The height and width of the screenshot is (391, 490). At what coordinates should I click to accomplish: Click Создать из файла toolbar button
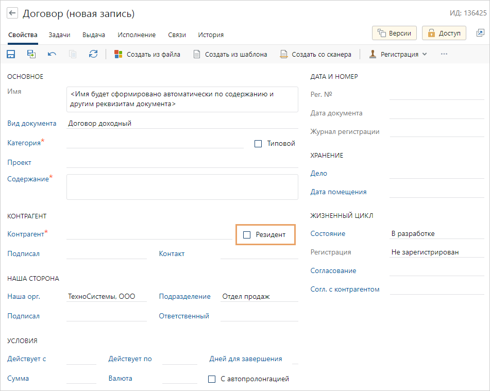147,54
